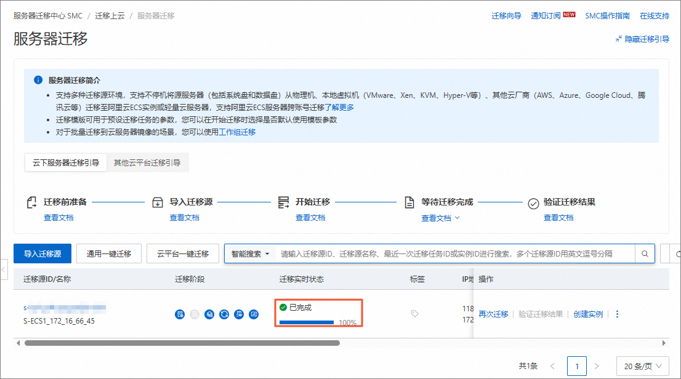Focus the 迁移源ID search input field

(455, 253)
